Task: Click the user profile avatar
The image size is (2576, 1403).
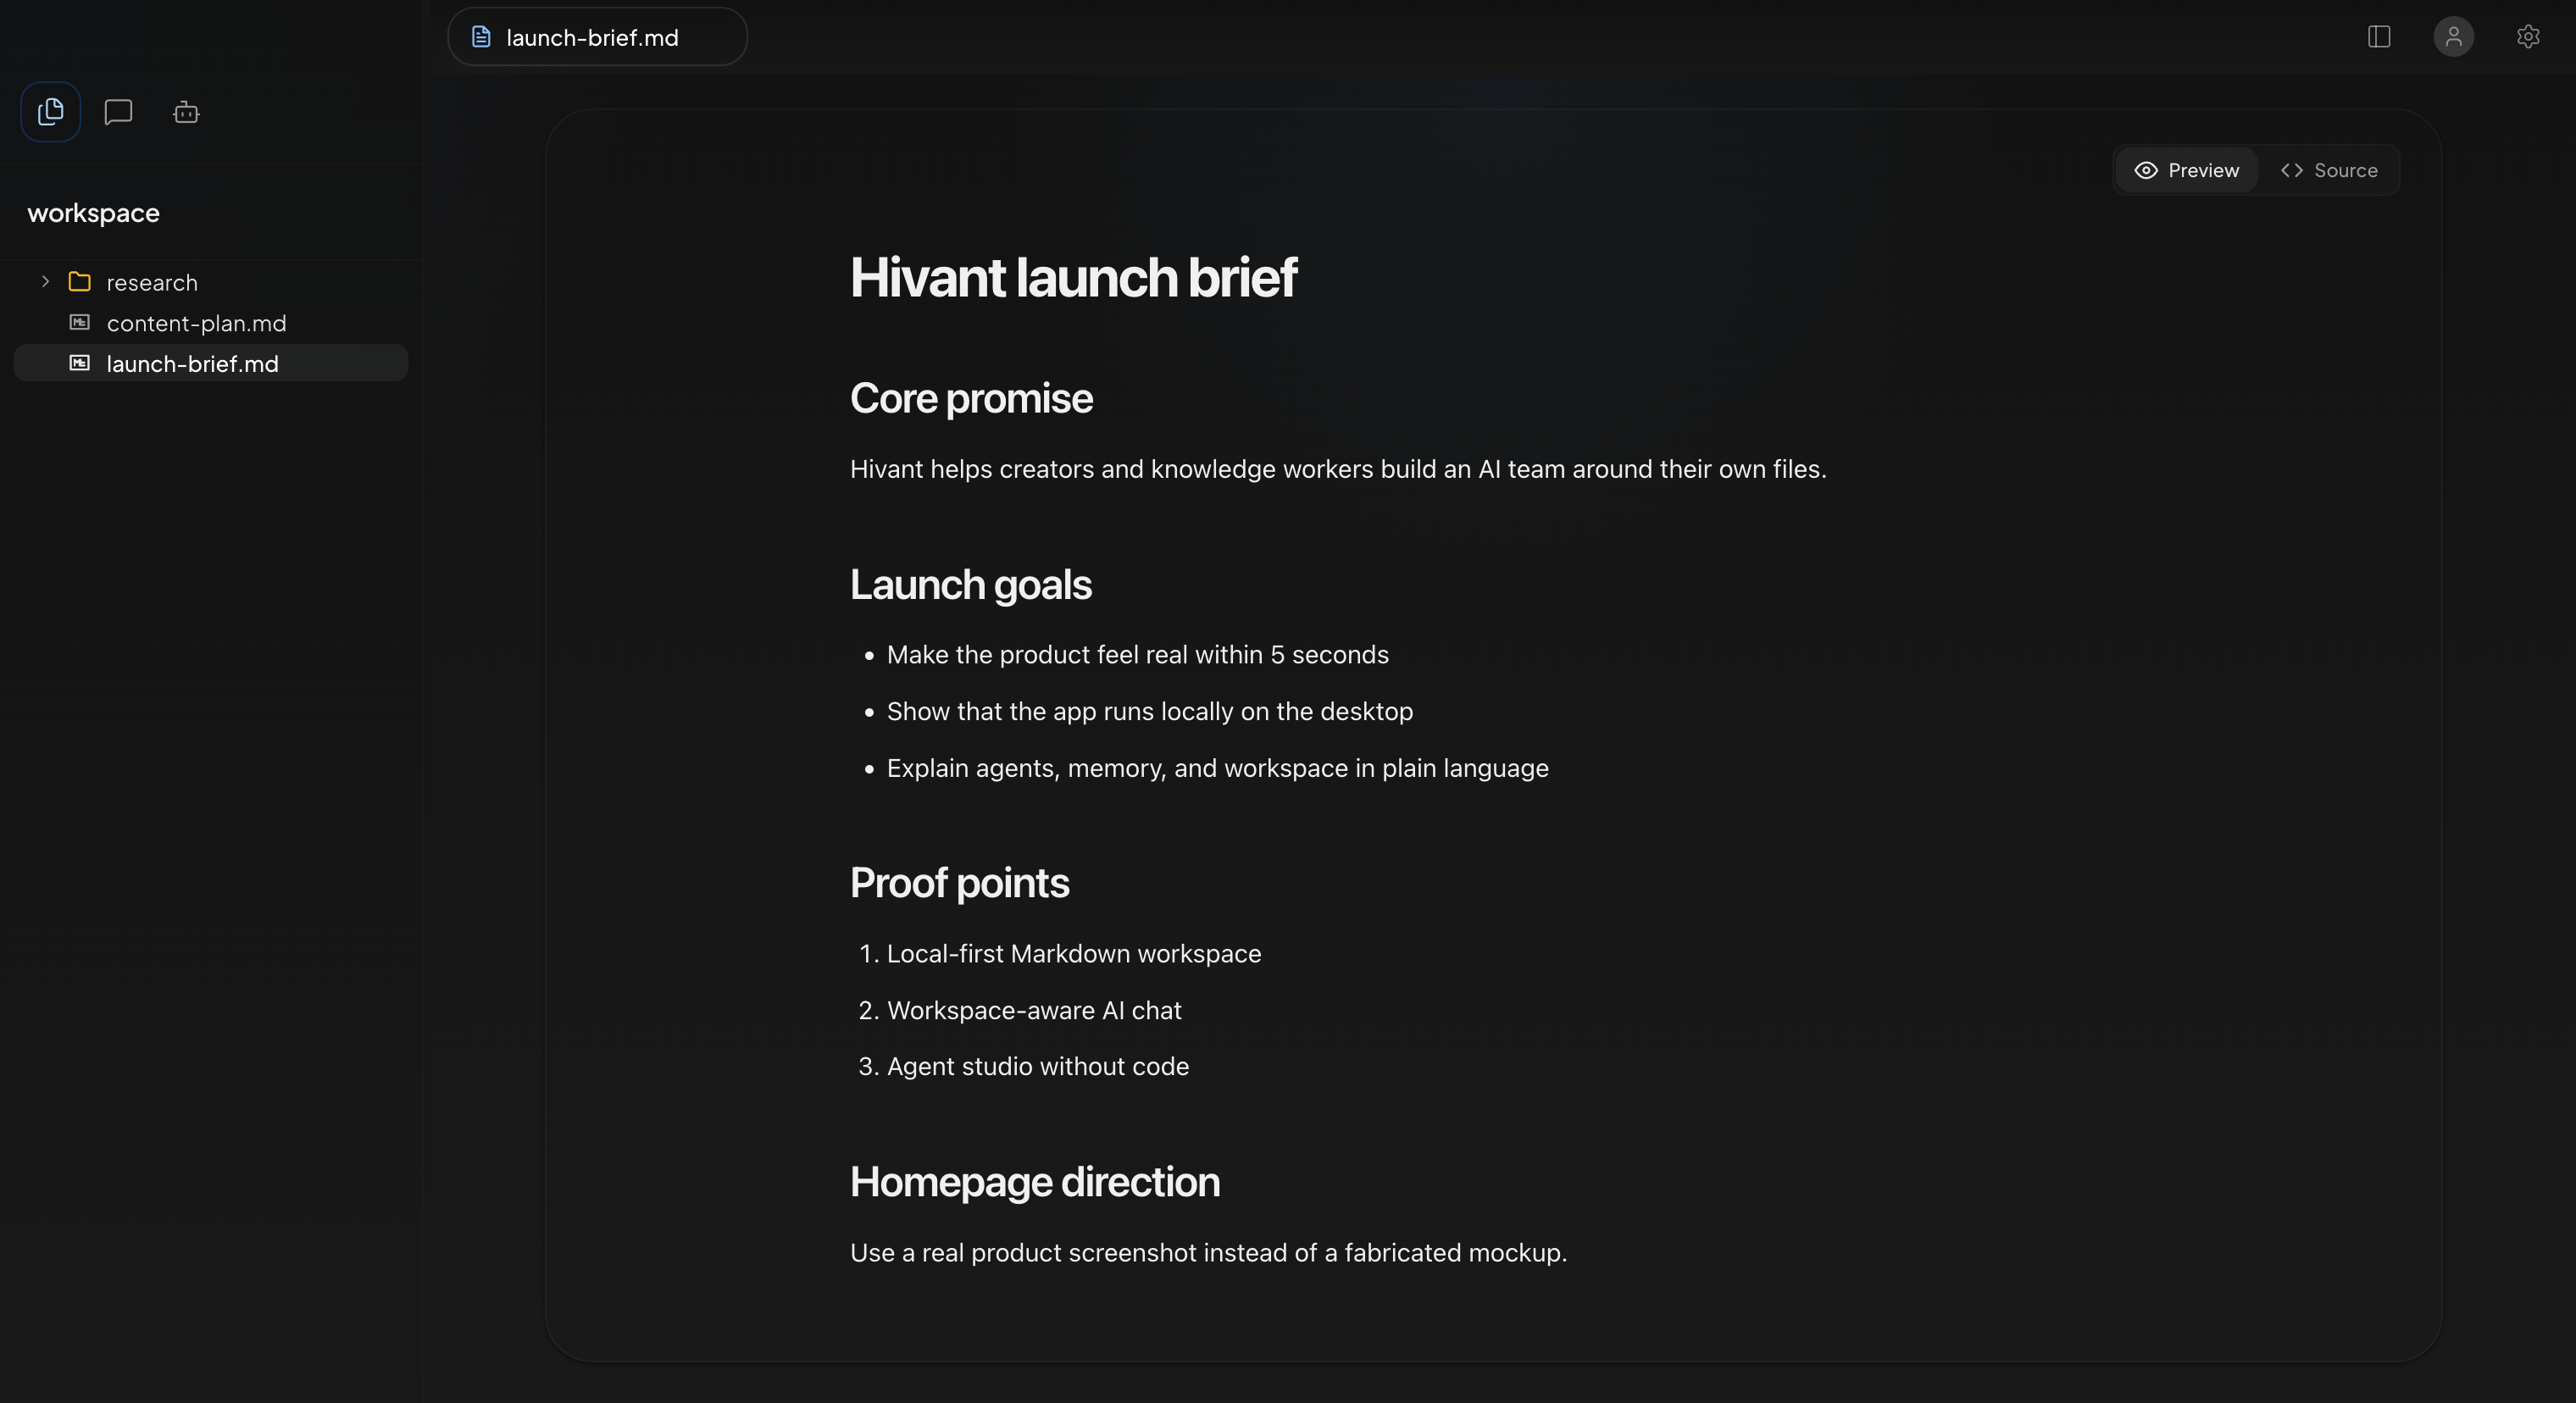Action: [x=2453, y=37]
